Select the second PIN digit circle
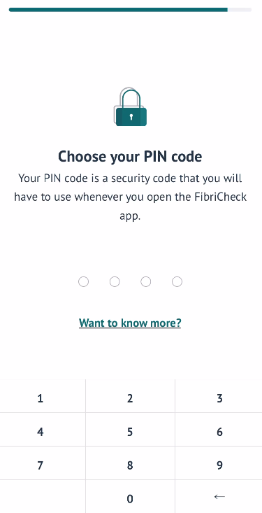Viewport: 262px width, 513px height. click(115, 281)
